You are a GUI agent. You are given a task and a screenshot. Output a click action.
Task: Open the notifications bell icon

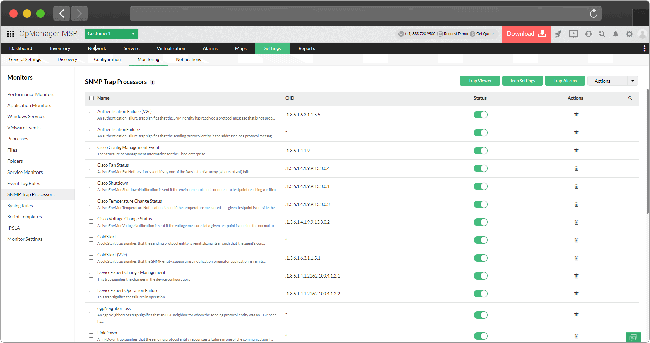click(616, 34)
